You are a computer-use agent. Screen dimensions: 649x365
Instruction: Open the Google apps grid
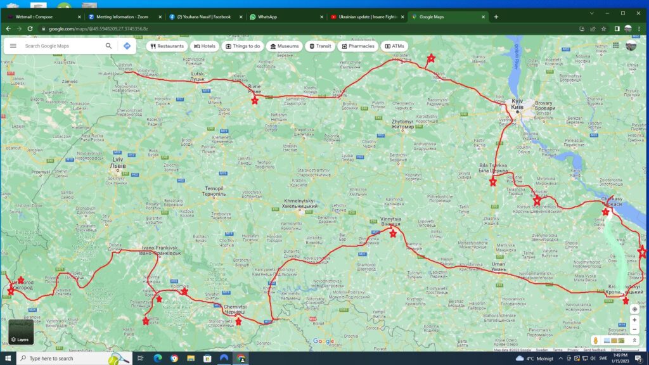click(x=616, y=46)
